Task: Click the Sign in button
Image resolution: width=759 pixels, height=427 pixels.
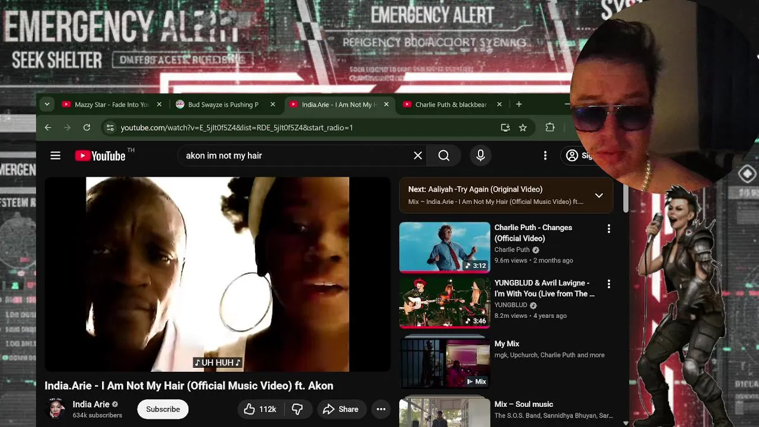Action: pyautogui.click(x=580, y=155)
